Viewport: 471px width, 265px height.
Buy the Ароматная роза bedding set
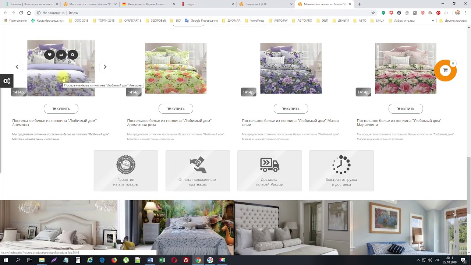click(x=176, y=109)
